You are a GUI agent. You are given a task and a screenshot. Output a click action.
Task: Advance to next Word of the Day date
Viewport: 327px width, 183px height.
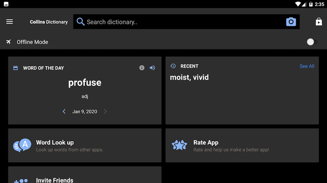(105, 111)
